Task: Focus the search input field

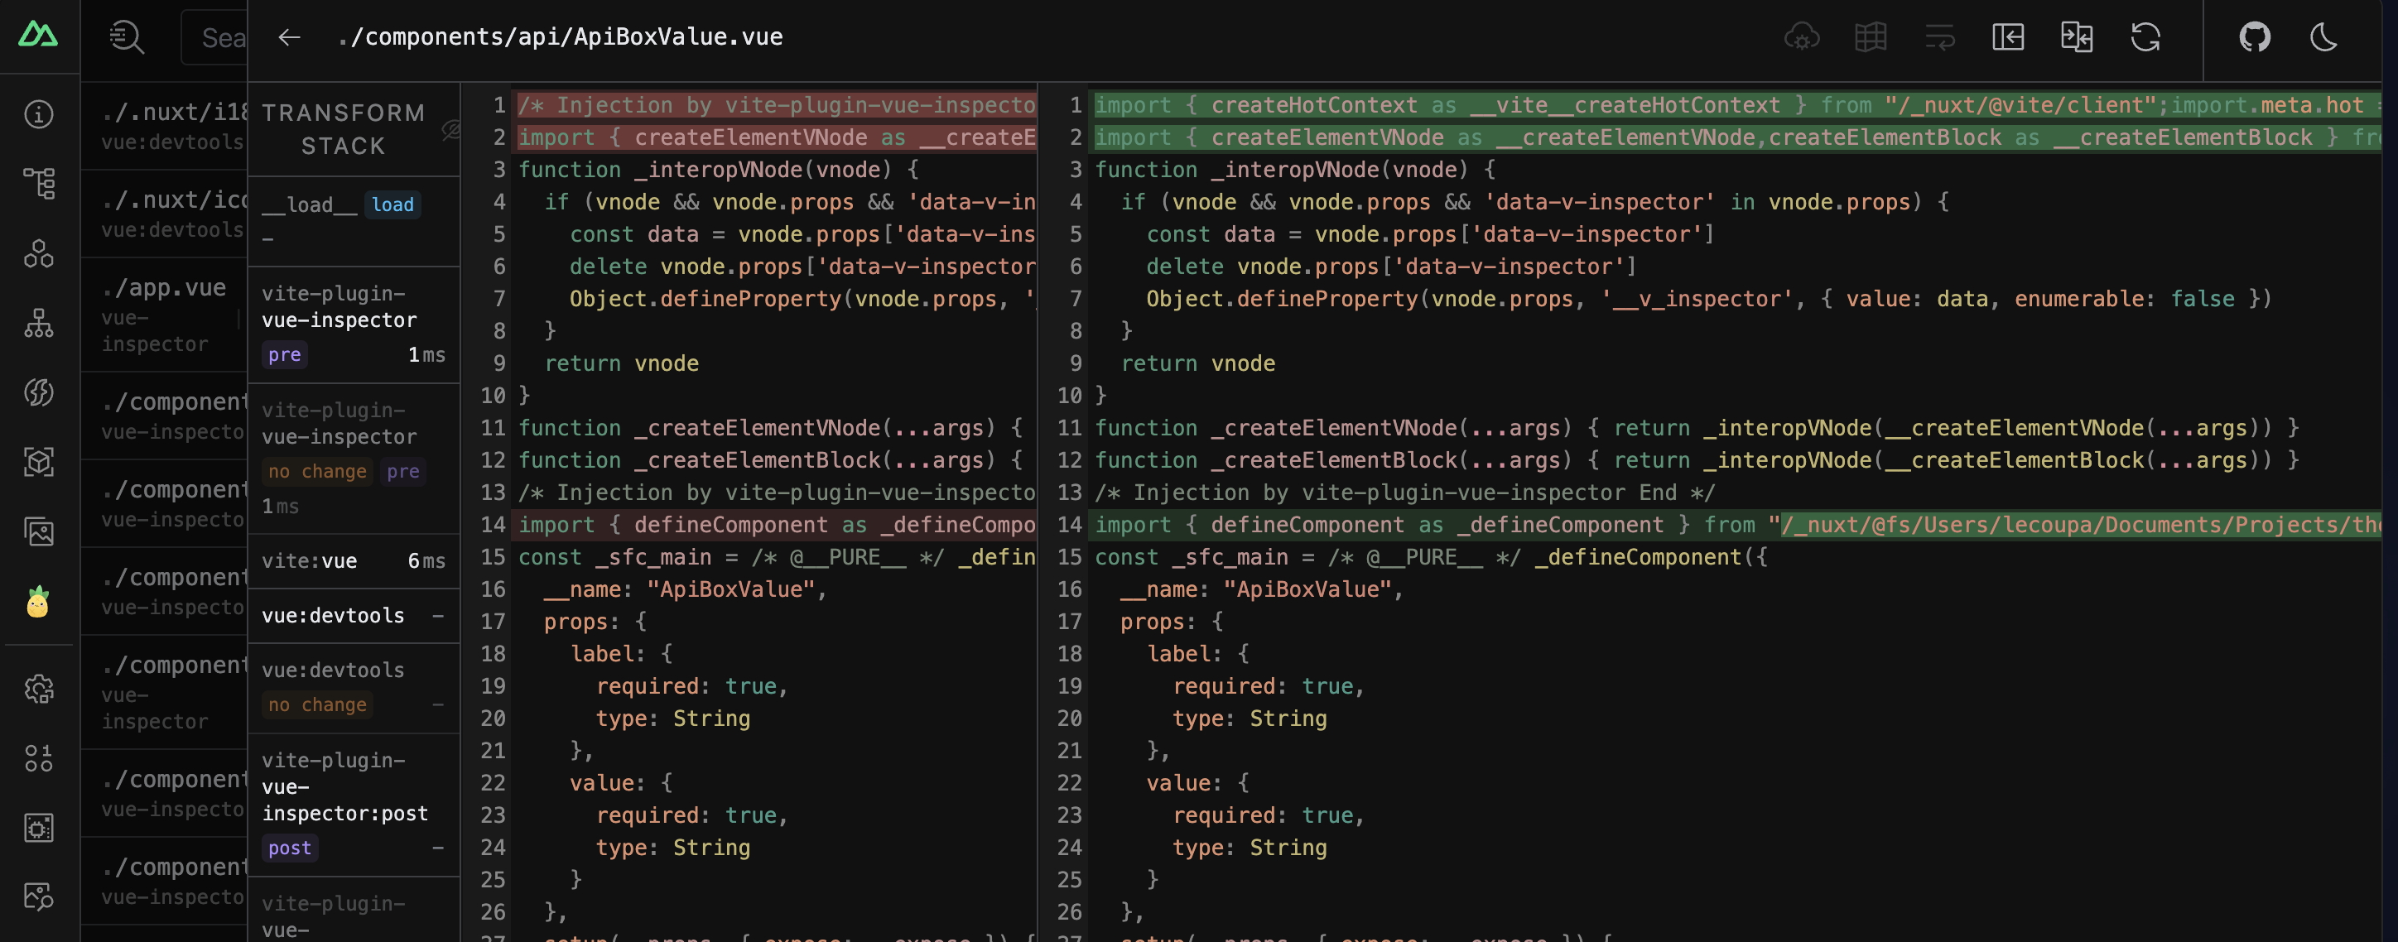Action: click(215, 37)
